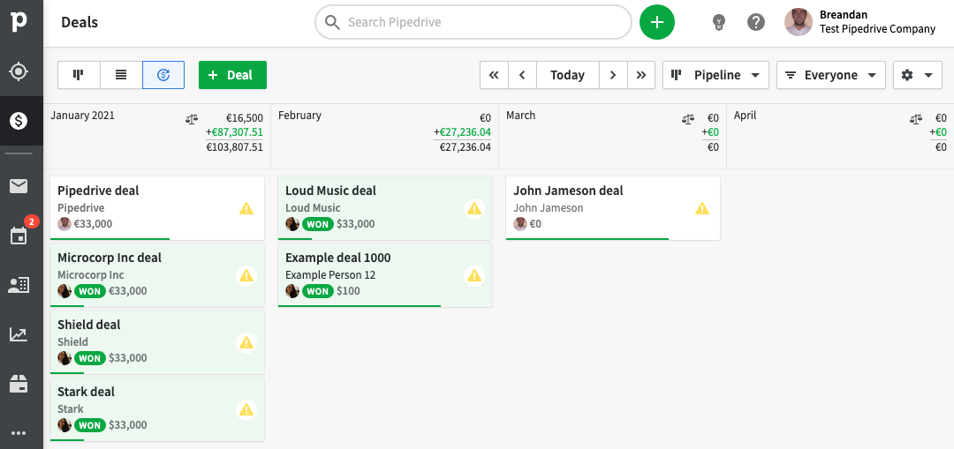Open the Help question mark icon
This screenshot has height=449, width=954.
[x=756, y=22]
